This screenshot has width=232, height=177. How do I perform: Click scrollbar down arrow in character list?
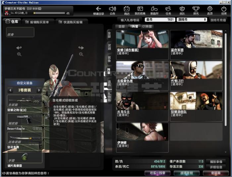coord(225,152)
